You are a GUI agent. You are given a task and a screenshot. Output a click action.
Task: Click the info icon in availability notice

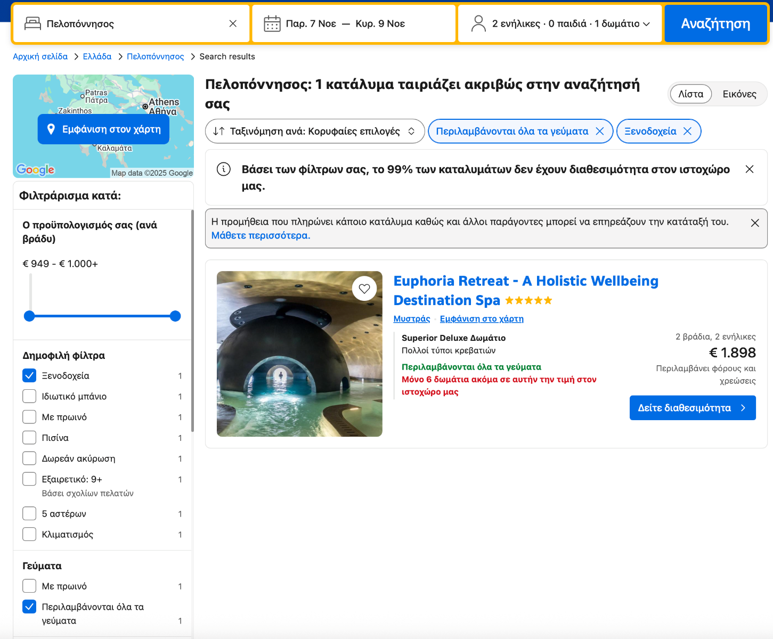click(224, 169)
